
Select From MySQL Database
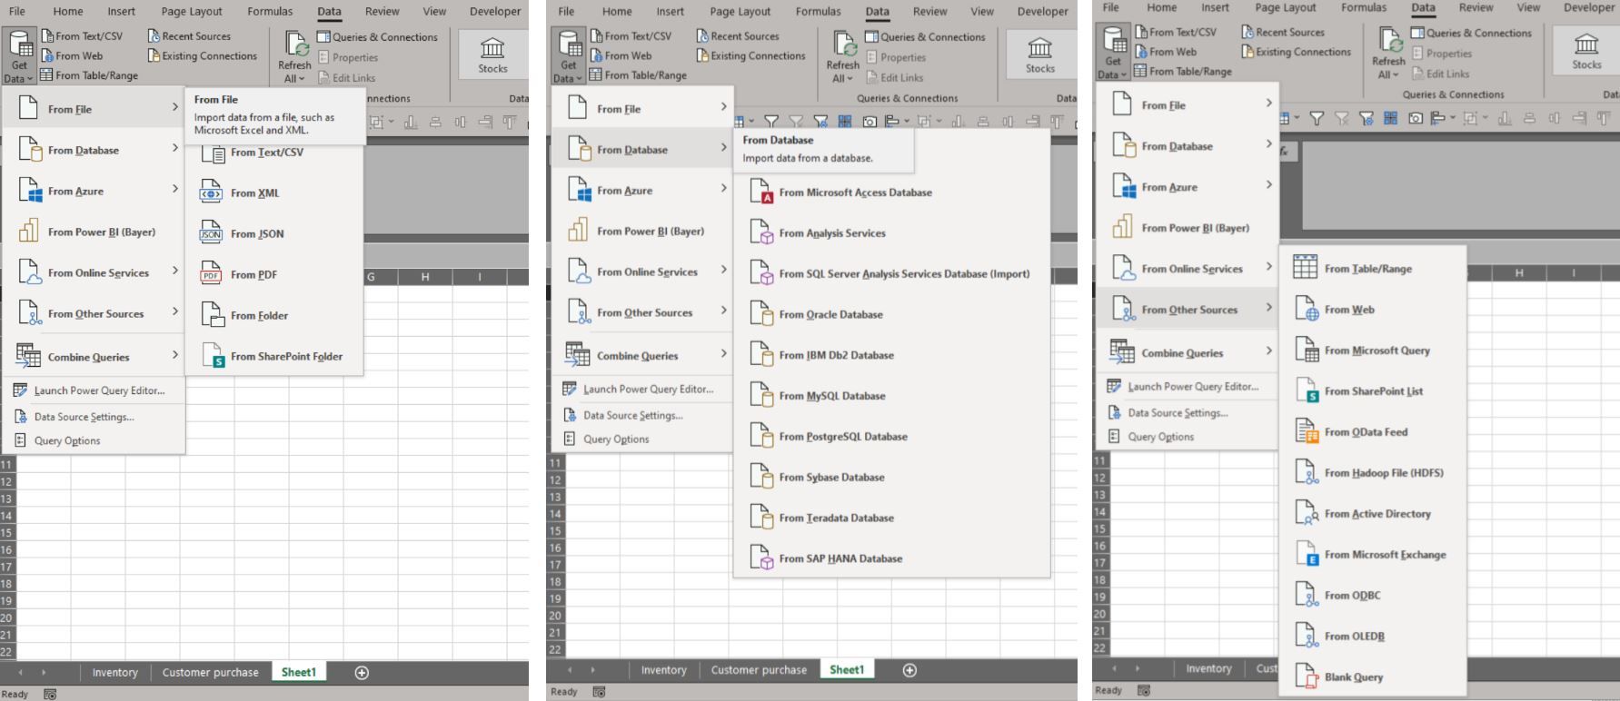891,396
